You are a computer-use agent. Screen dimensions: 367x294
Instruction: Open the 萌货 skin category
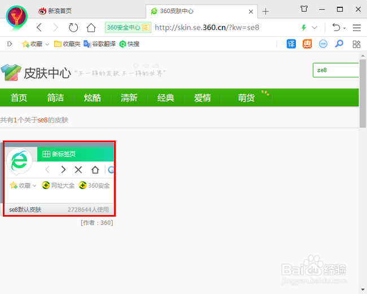(x=246, y=98)
